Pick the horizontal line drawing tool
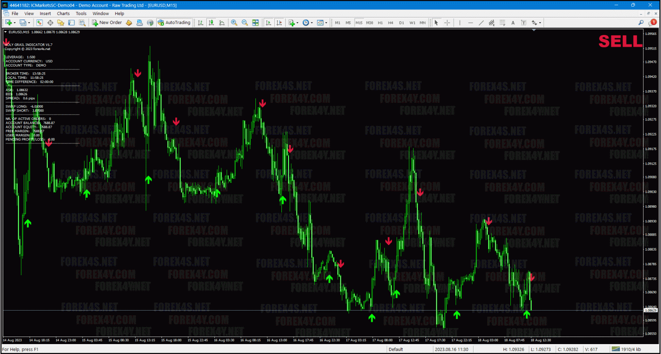The width and height of the screenshot is (661, 354). point(470,23)
